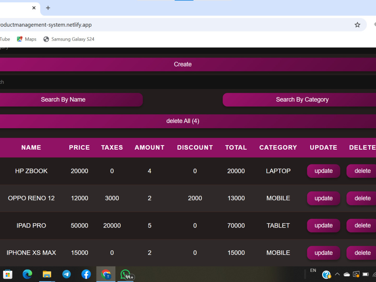Screen dimensions: 376x282
Task: Select the OPPO RENO 12 name cell
Action: click(x=31, y=198)
